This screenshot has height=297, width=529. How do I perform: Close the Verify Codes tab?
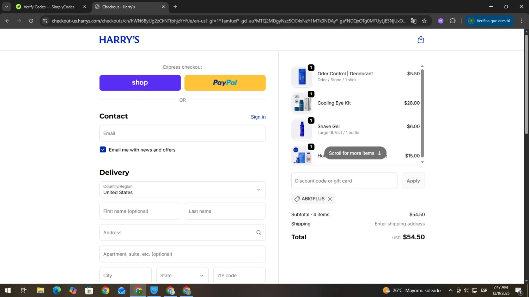[x=84, y=7]
